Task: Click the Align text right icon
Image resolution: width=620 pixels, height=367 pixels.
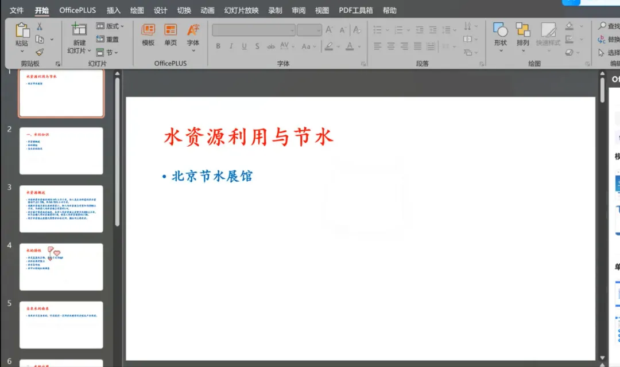Action: (x=404, y=46)
